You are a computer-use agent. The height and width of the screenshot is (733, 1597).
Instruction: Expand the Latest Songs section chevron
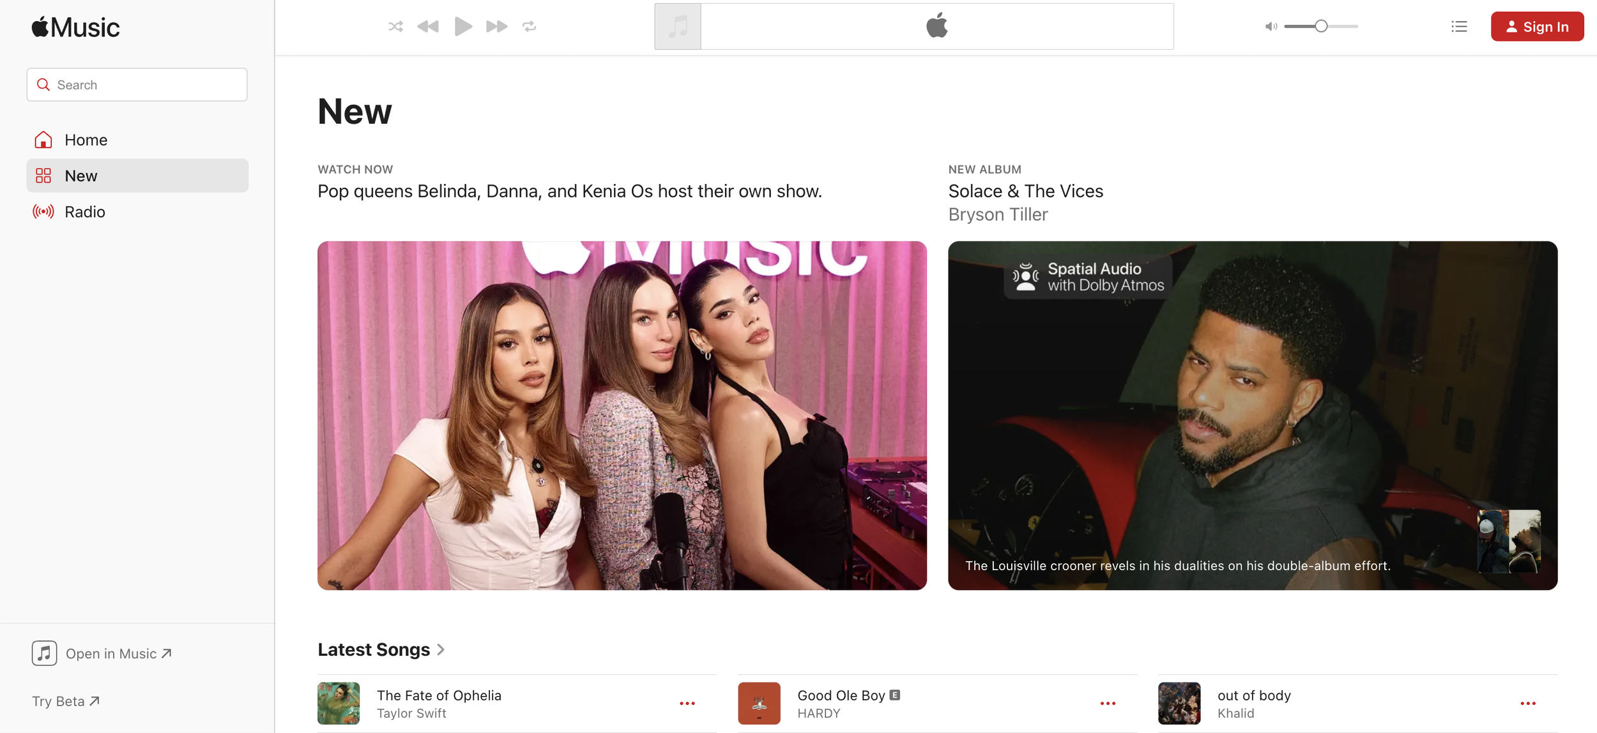[x=441, y=649]
